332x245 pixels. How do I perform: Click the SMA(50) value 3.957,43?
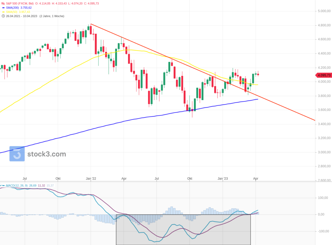point(25,12)
